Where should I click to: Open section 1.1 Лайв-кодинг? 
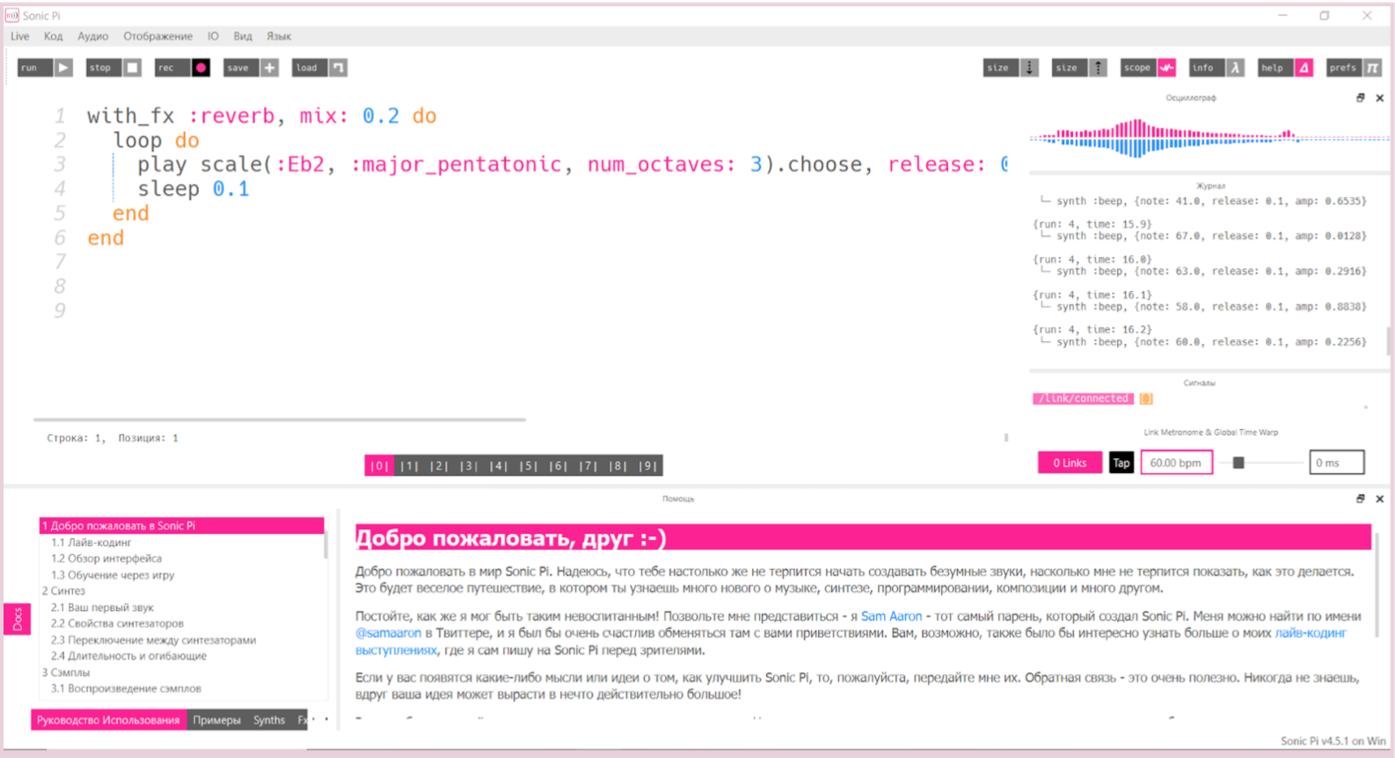point(91,543)
